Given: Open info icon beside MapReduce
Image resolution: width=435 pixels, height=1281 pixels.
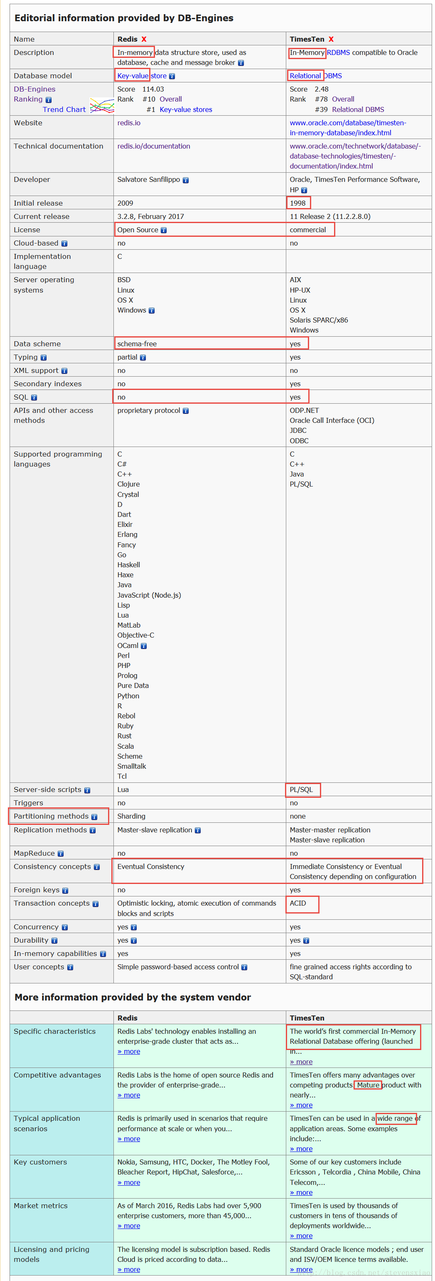Looking at the screenshot, I should (x=61, y=854).
